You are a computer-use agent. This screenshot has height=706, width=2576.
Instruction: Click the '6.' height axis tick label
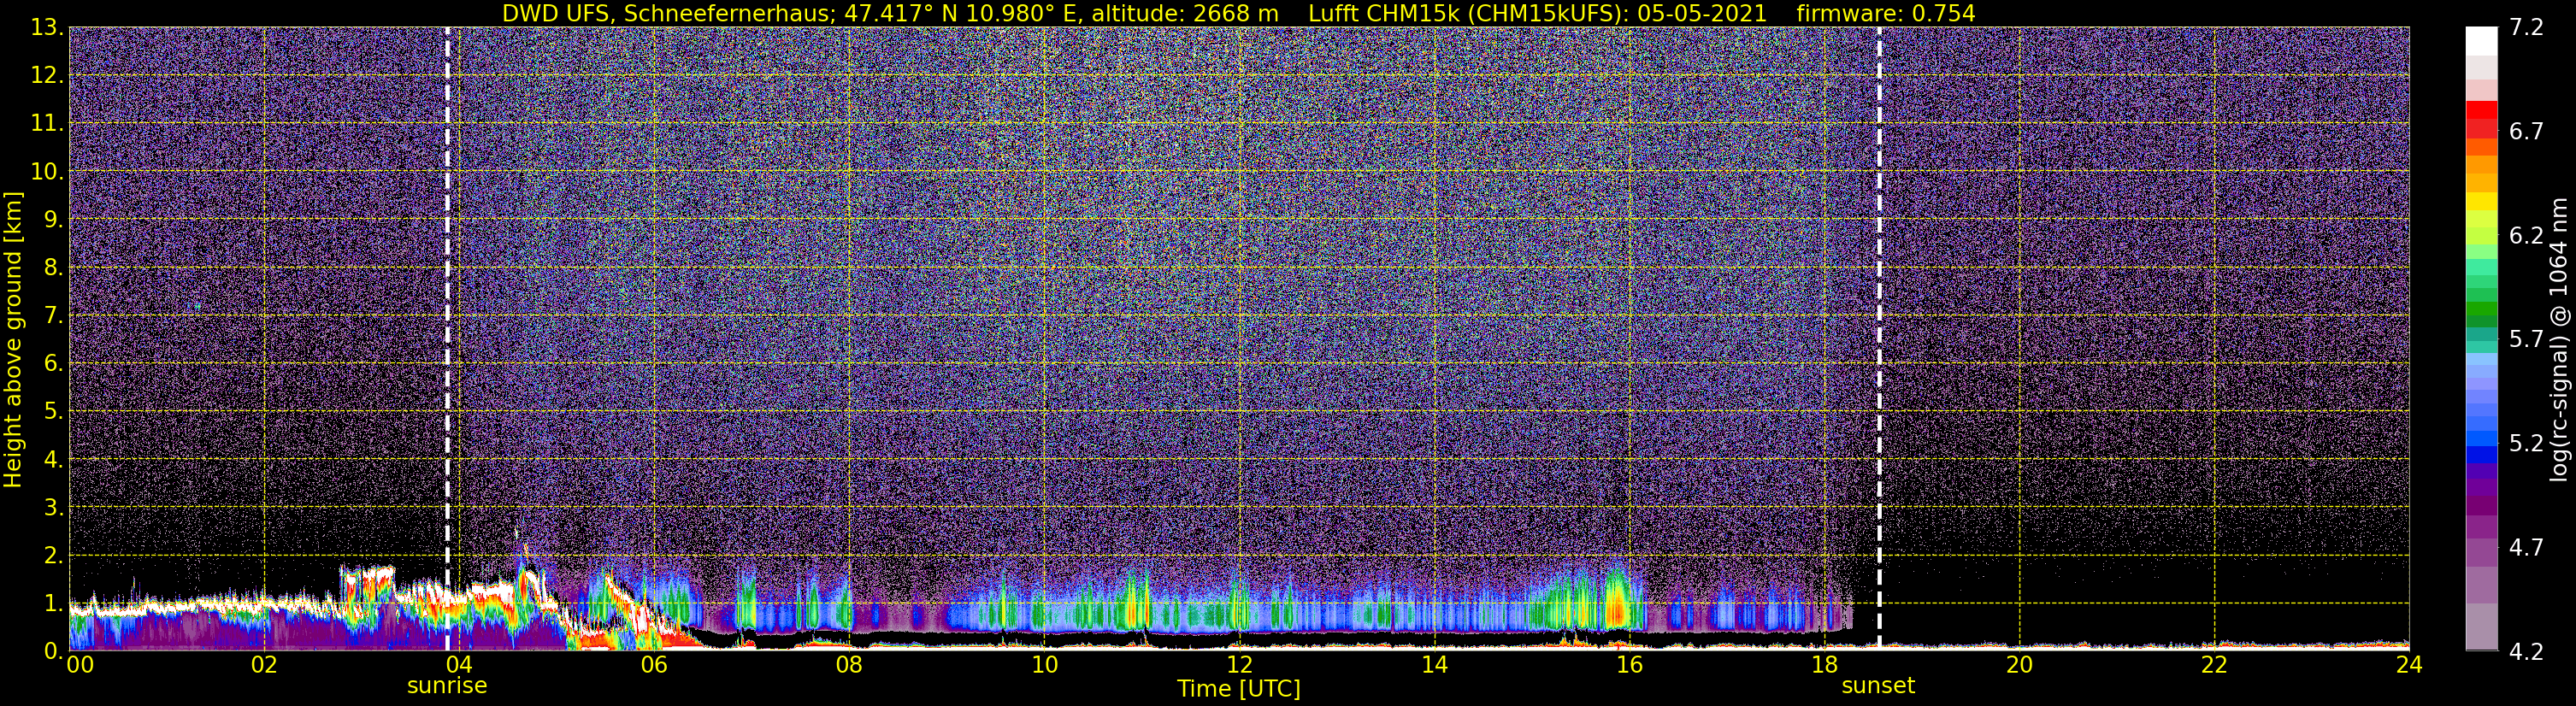(54, 364)
